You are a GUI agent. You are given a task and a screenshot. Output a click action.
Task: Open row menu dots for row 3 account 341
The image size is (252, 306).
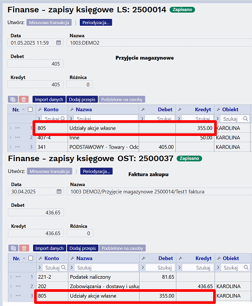[x=17, y=147]
